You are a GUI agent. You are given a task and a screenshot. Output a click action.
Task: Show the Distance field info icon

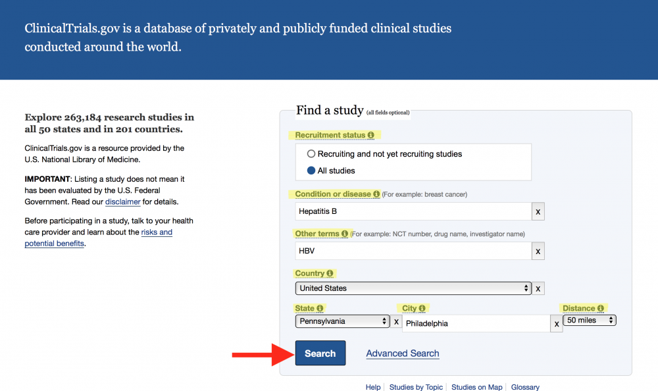click(601, 308)
